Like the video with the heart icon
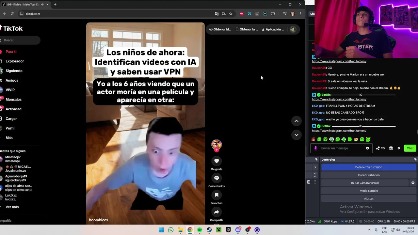 (x=216, y=161)
